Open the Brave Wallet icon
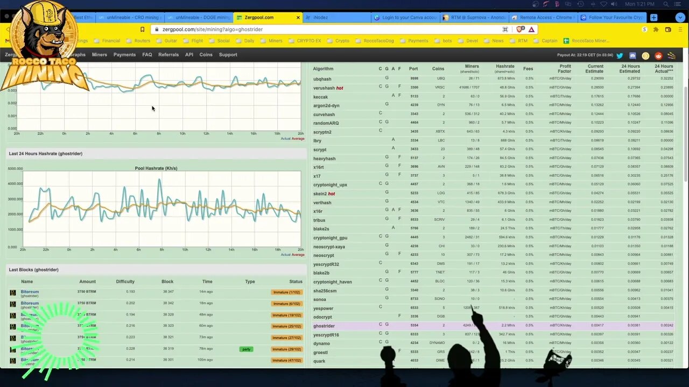Screen dimensions: 689x387 [x=668, y=30]
